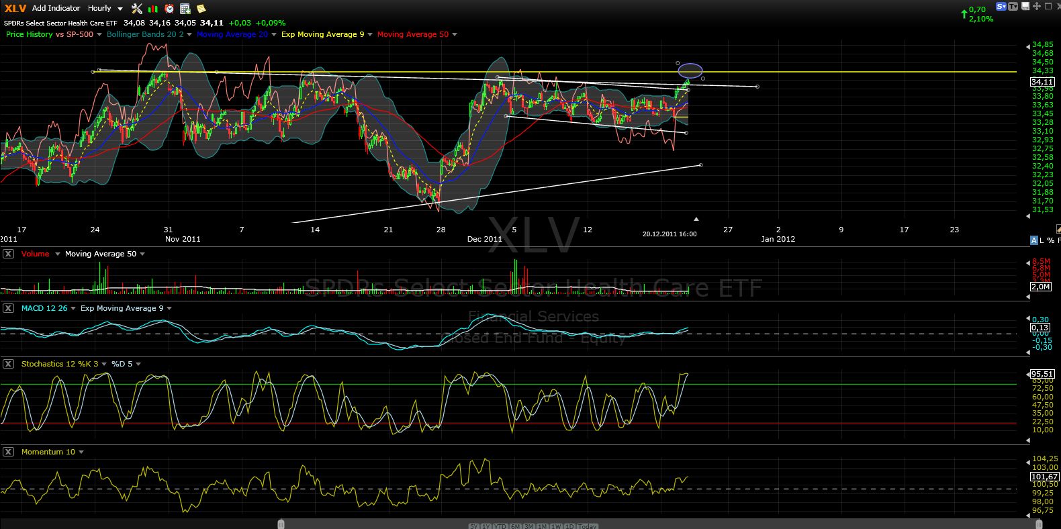Click the purple ellipse annotation on chart

click(690, 70)
